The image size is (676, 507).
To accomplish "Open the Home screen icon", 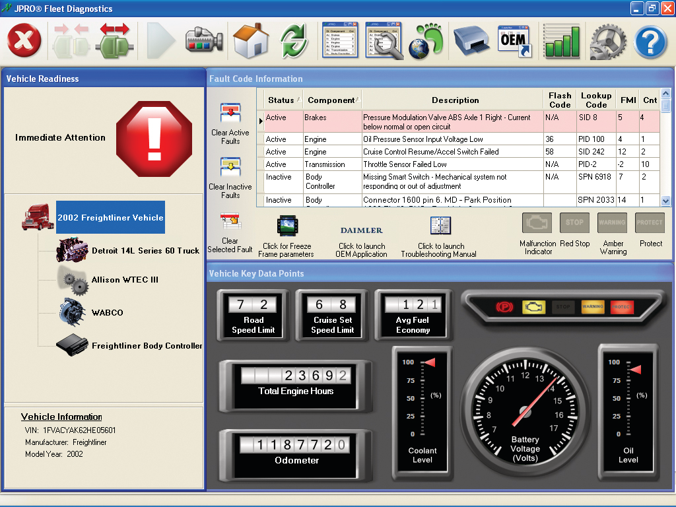I will coord(251,41).
